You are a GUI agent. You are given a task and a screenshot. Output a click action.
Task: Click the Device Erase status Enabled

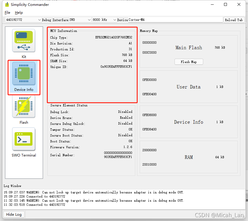tap(126, 118)
